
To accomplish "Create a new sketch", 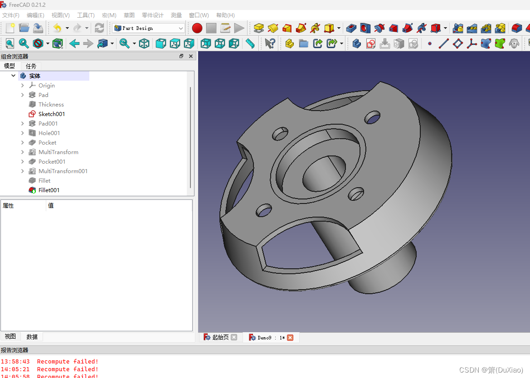I will point(371,44).
